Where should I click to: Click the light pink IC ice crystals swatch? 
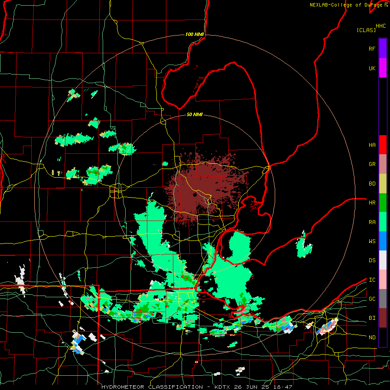point(383,279)
